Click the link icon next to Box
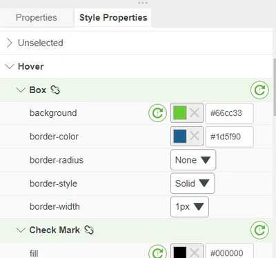Viewport: 276px width, 258px height. (55, 90)
